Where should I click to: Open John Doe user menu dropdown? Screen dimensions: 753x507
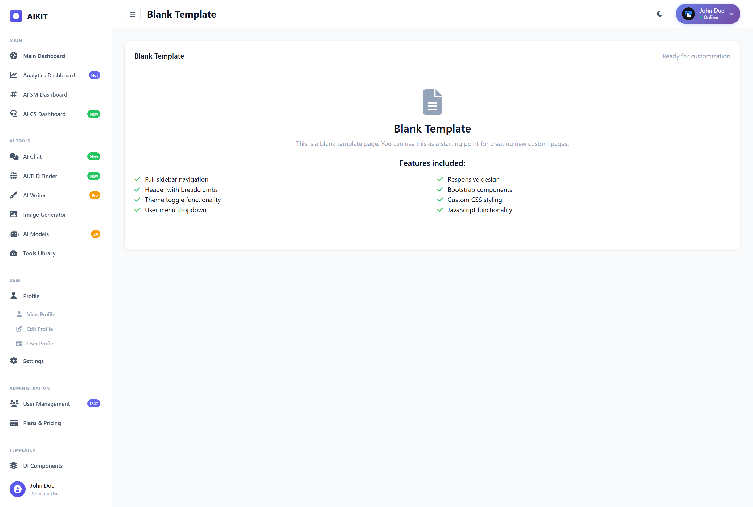tap(707, 14)
